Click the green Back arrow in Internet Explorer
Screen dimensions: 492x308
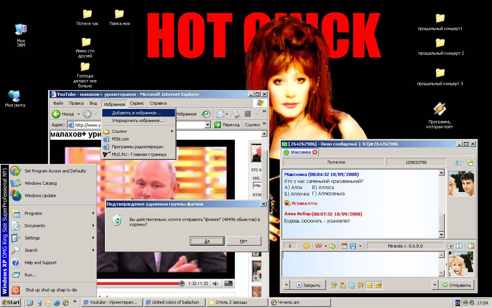click(57, 114)
